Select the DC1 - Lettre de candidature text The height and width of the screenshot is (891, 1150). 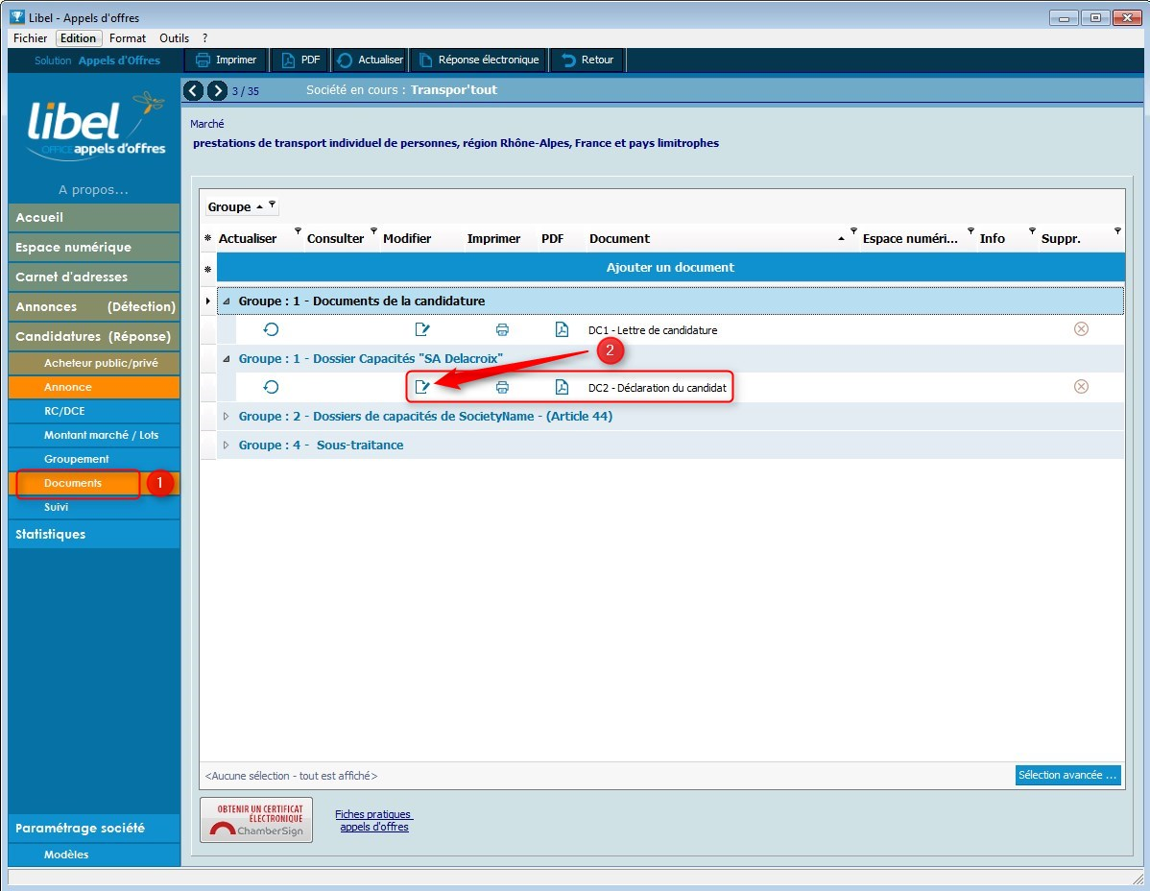(653, 330)
